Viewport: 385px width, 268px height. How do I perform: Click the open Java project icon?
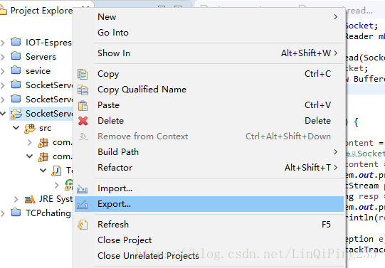(16, 114)
